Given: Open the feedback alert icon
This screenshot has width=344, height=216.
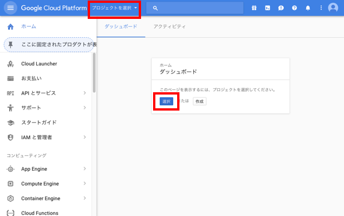Looking at the screenshot, I should 281,8.
